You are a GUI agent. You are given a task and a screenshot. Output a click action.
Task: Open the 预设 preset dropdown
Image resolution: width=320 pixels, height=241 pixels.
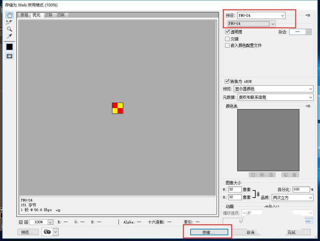261,15
